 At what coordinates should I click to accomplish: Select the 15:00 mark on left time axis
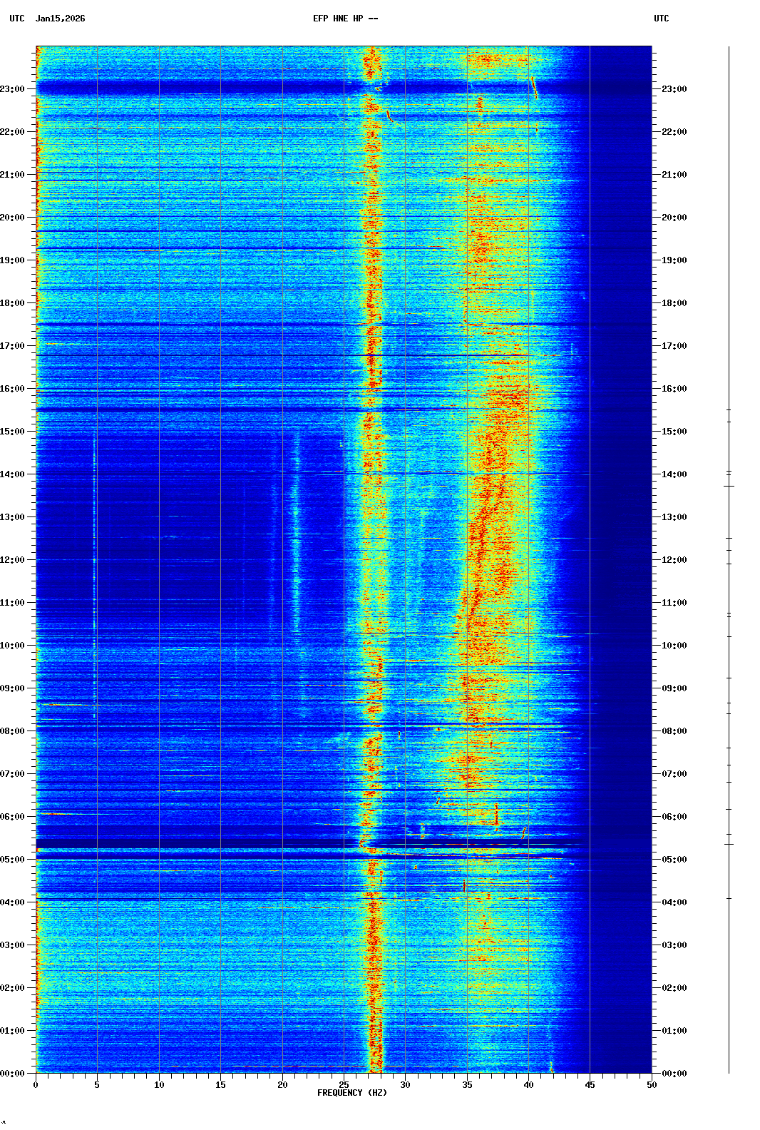point(13,432)
